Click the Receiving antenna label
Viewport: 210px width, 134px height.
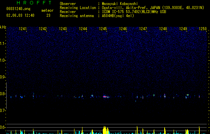[77, 16]
